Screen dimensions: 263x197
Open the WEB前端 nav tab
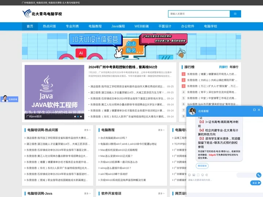142,26
